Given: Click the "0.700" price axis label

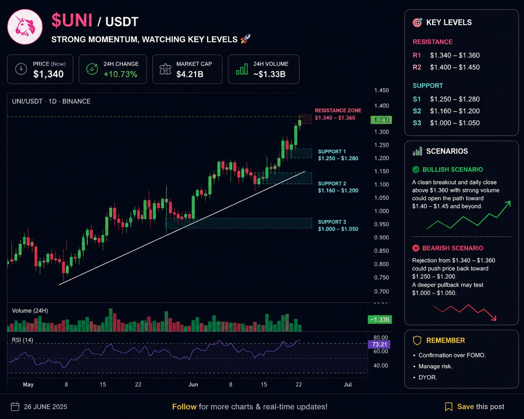Looking at the screenshot, I should coord(382,291).
